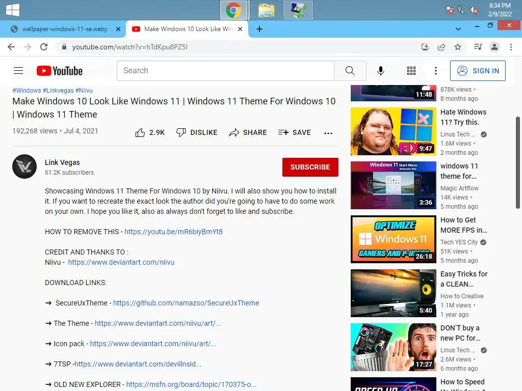Subscribe to Link Vegas
Image resolution: width=522 pixels, height=391 pixels.
[x=310, y=167]
